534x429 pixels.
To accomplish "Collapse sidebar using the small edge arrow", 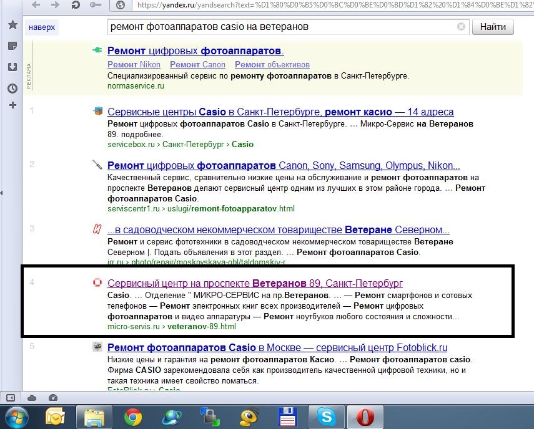I will click(1, 193).
